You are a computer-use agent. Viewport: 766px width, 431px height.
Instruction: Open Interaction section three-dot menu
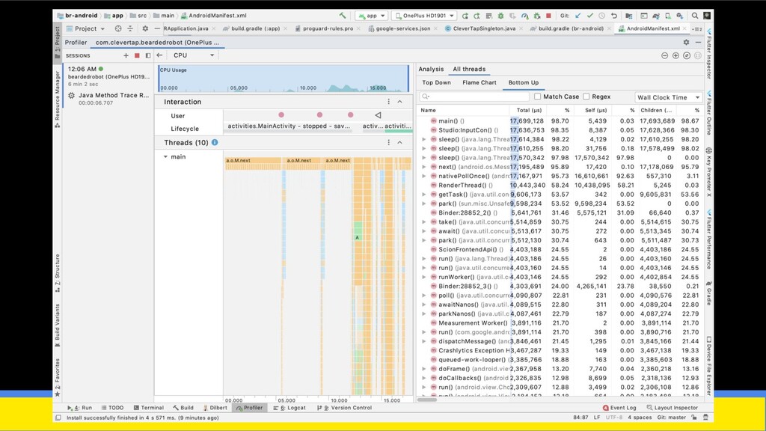click(389, 102)
